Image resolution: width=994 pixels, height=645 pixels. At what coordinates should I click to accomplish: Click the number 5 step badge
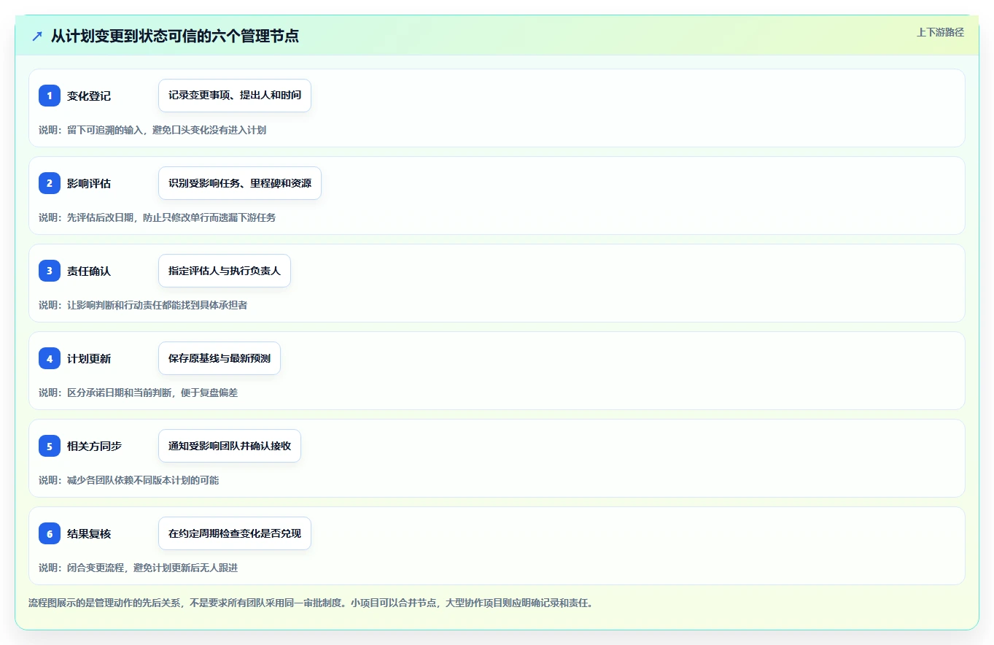[50, 446]
